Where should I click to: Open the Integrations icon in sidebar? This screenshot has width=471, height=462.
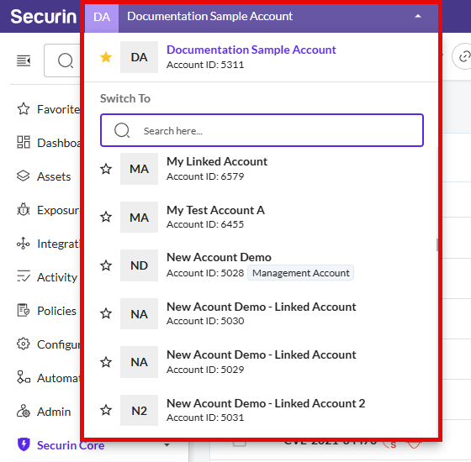point(24,244)
